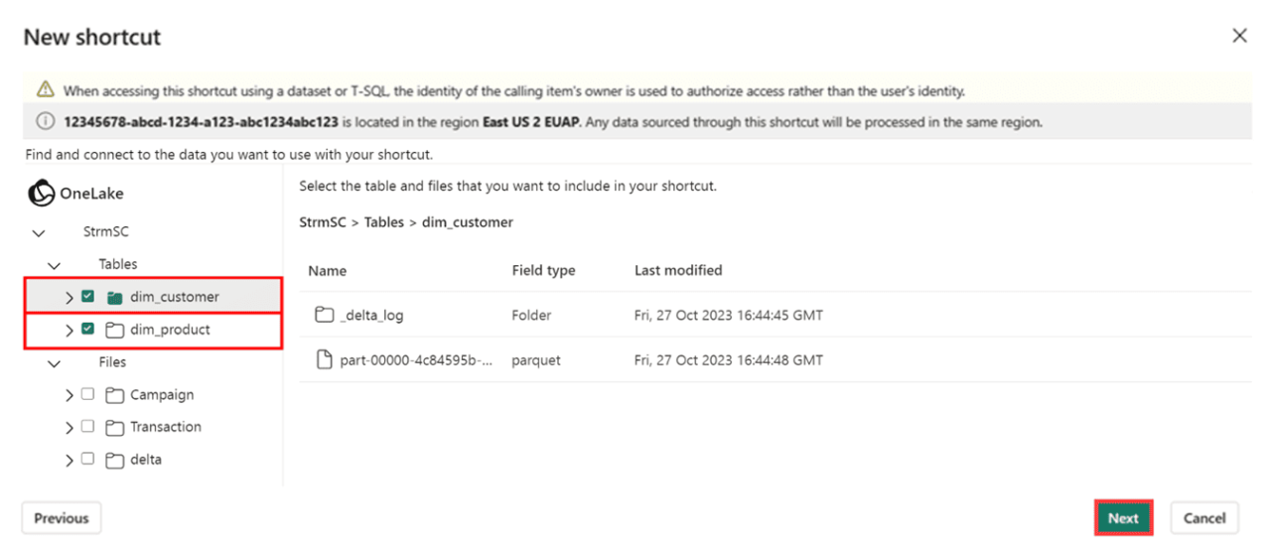The height and width of the screenshot is (550, 1271).
Task: Click the OneLake logo icon
Action: click(x=41, y=194)
